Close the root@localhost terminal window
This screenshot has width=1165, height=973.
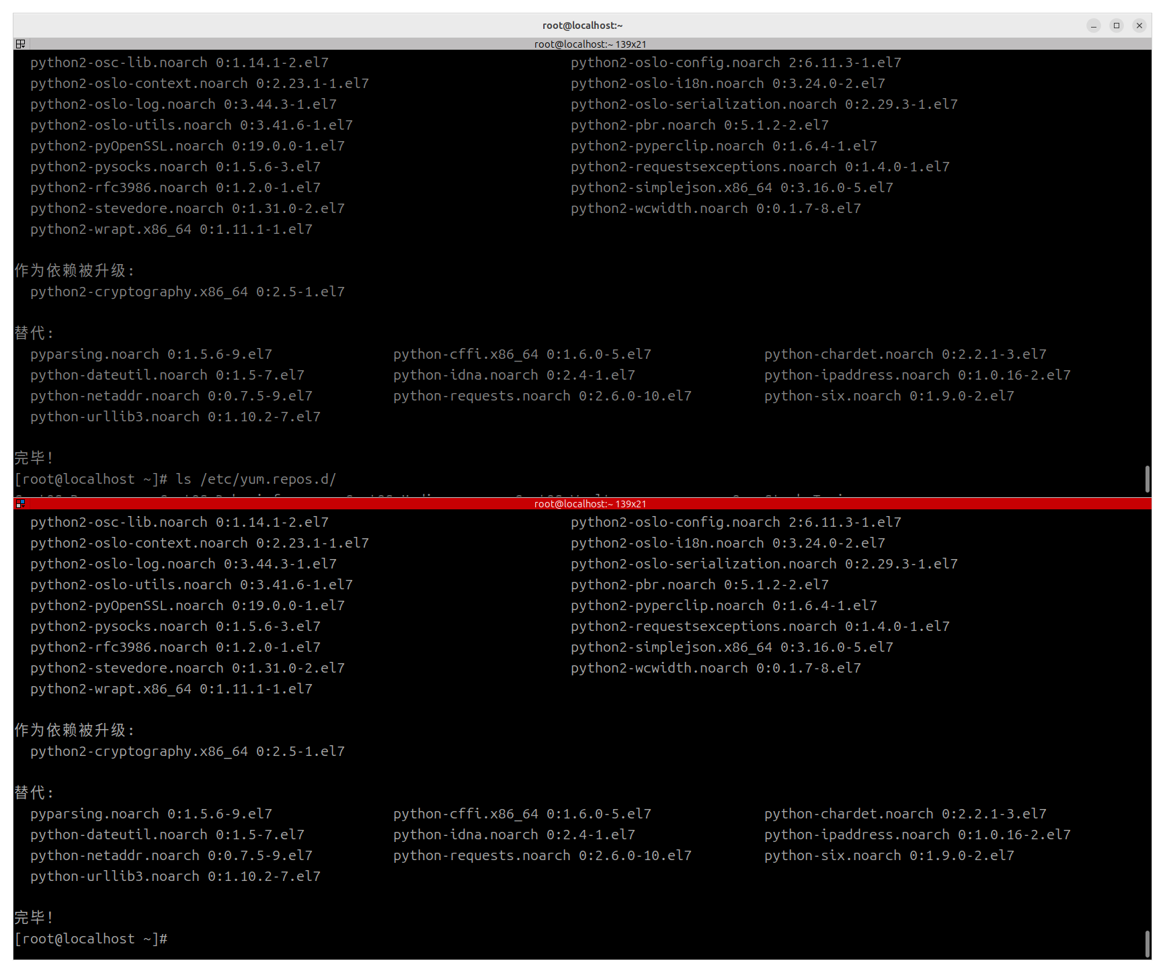tap(1139, 26)
